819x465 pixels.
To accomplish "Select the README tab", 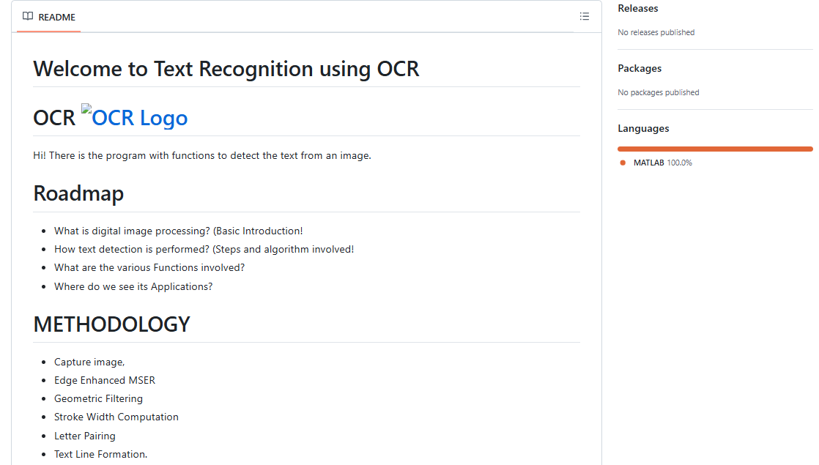I will (49, 18).
